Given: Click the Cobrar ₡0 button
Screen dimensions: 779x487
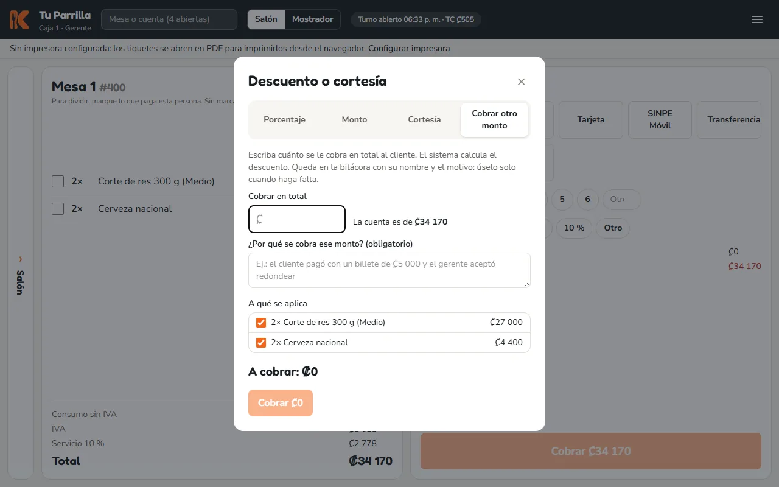Looking at the screenshot, I should [x=281, y=403].
